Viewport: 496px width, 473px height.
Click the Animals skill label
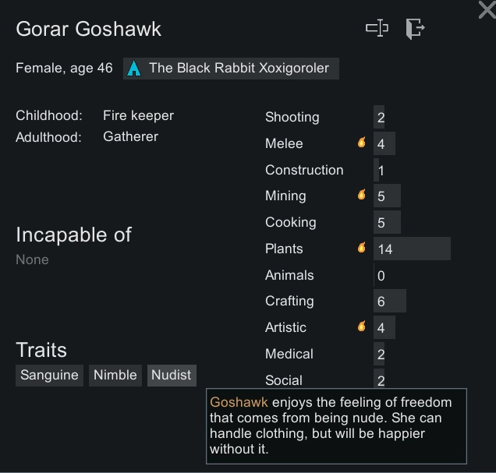tap(289, 275)
